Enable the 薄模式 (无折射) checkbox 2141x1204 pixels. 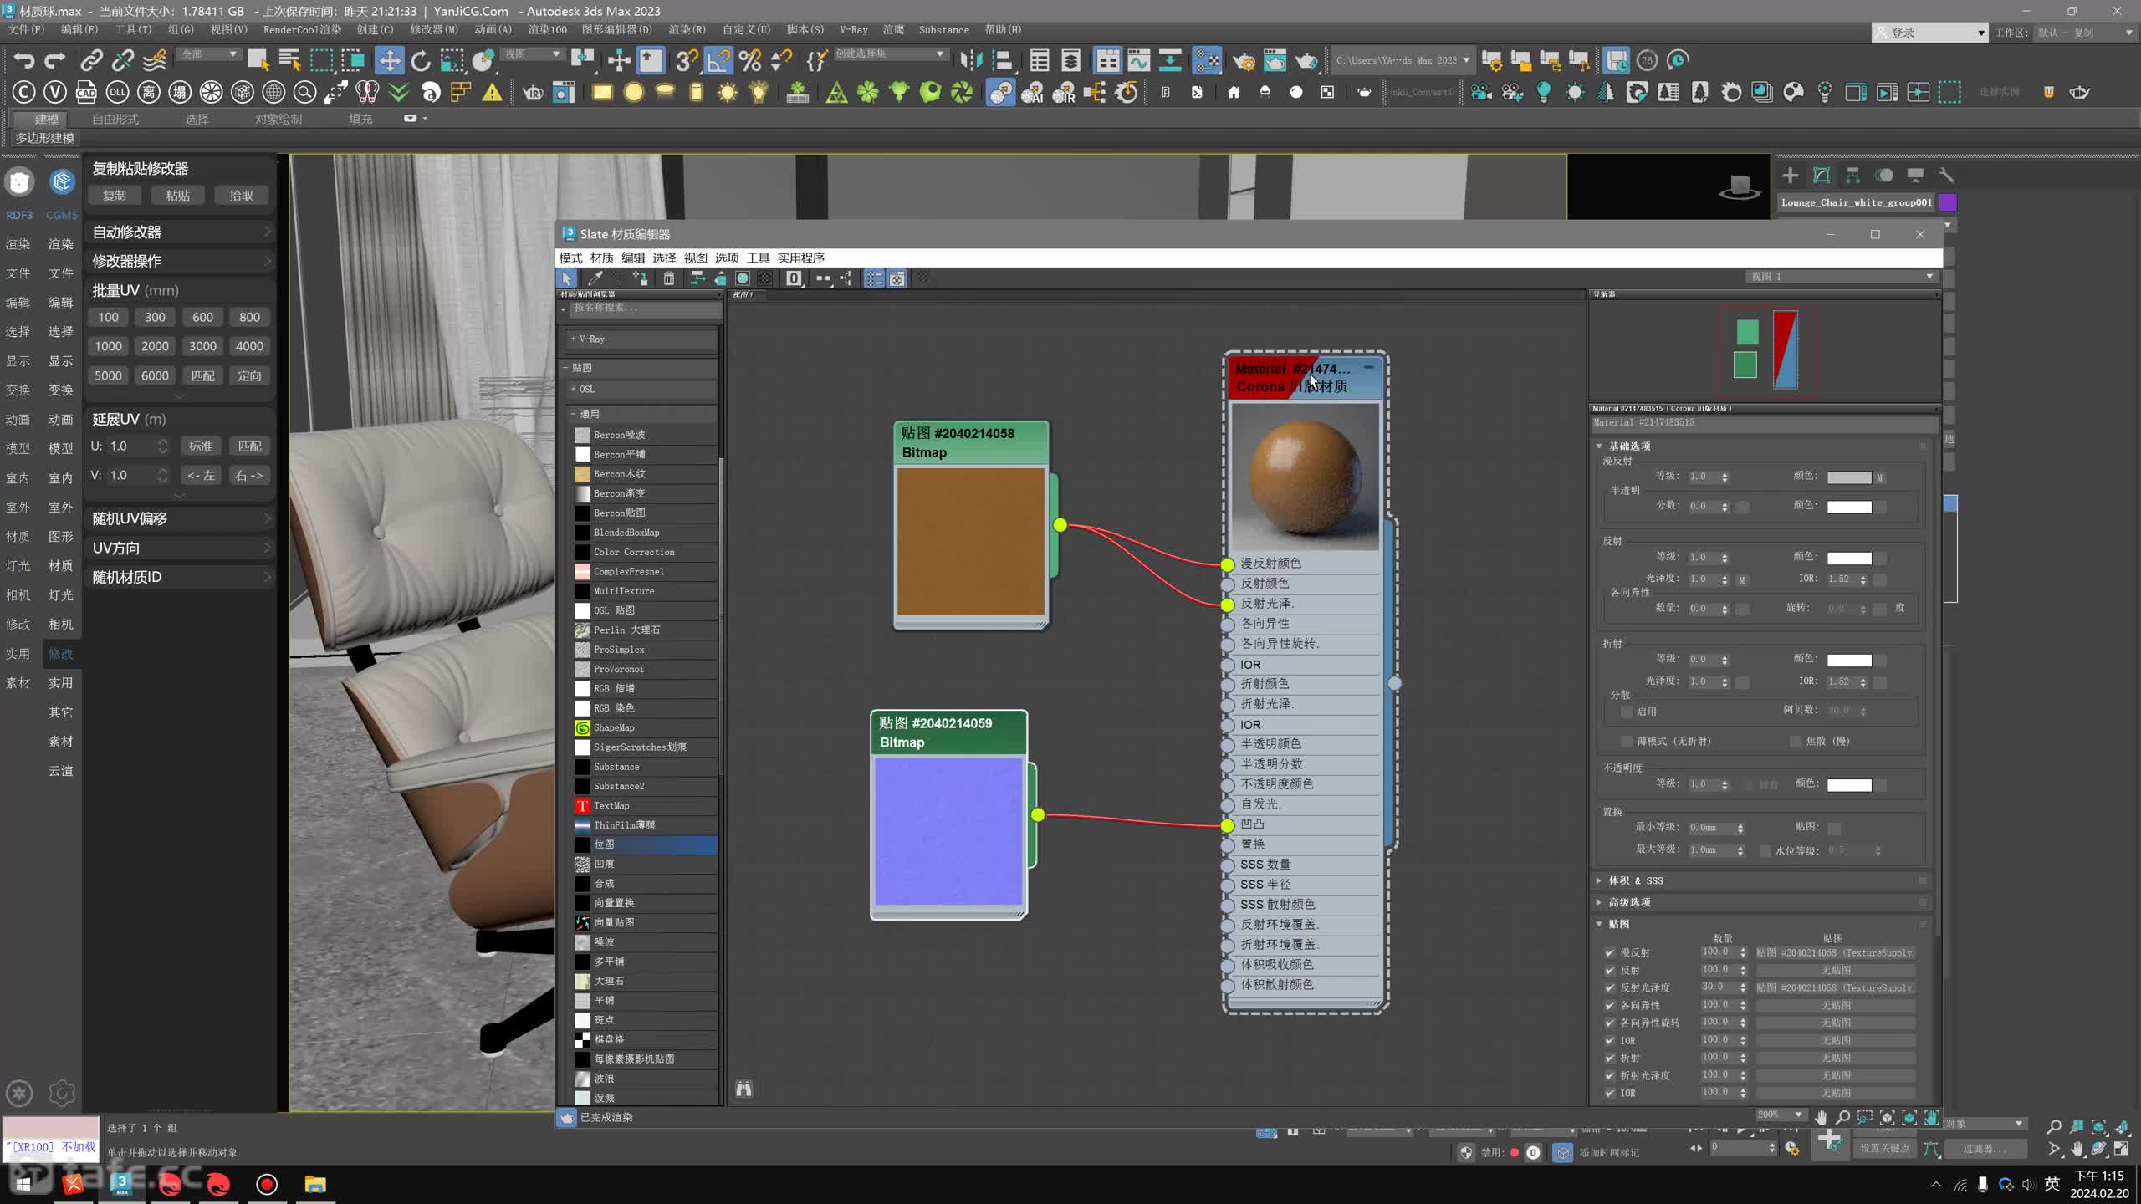tap(1627, 742)
